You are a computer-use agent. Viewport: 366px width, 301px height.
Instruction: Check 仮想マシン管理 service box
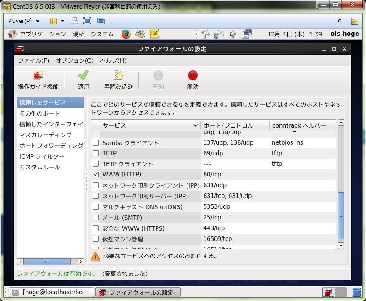(x=96, y=239)
